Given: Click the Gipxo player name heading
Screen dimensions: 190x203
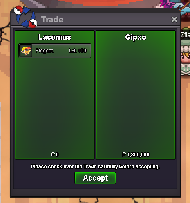Looking at the screenshot, I should pos(136,37).
